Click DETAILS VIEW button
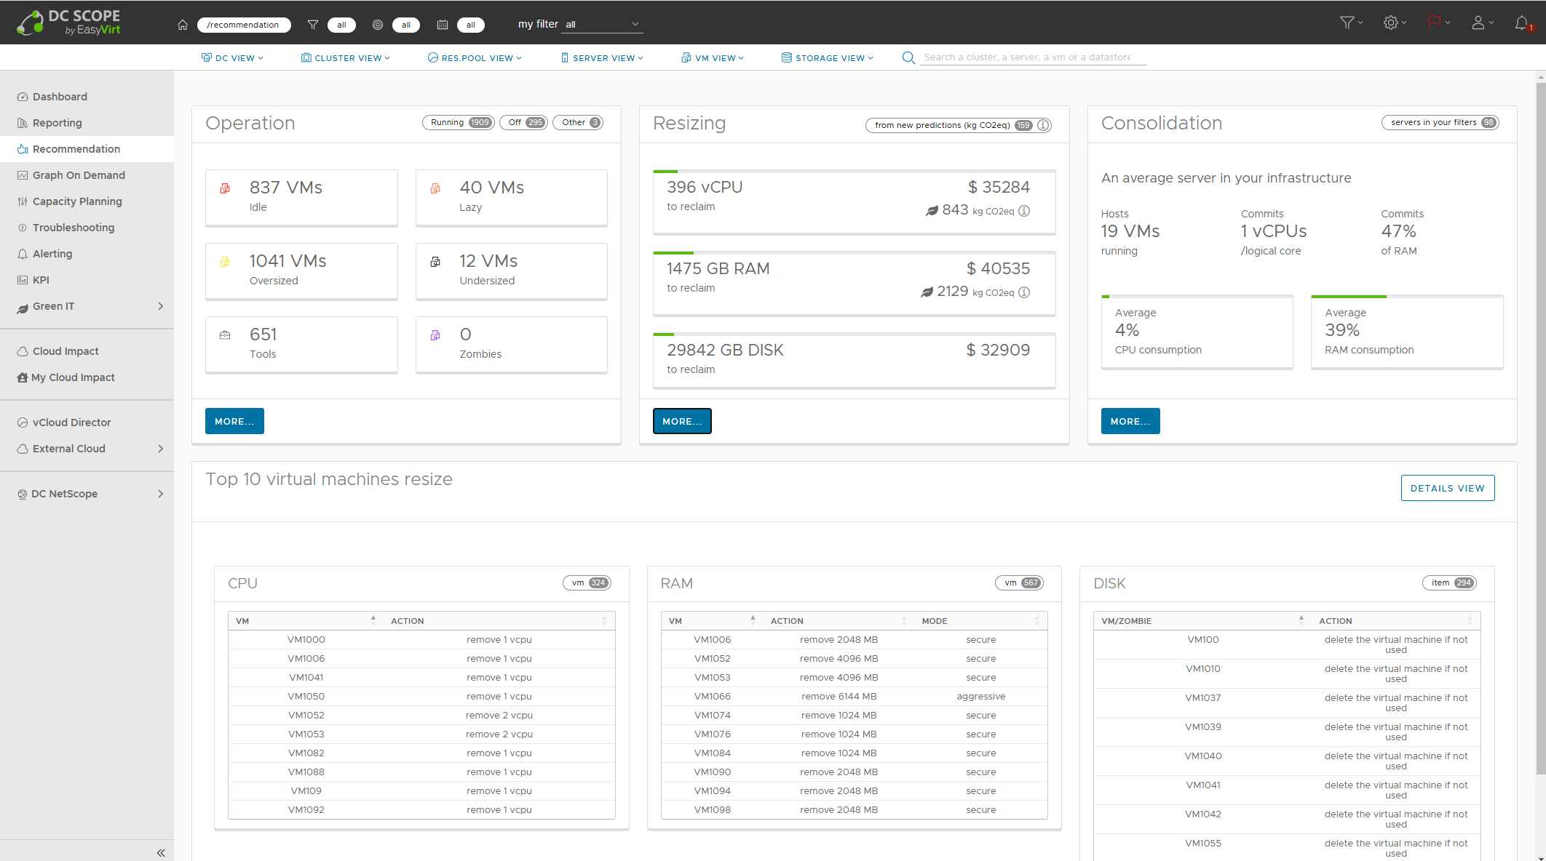 (1448, 488)
